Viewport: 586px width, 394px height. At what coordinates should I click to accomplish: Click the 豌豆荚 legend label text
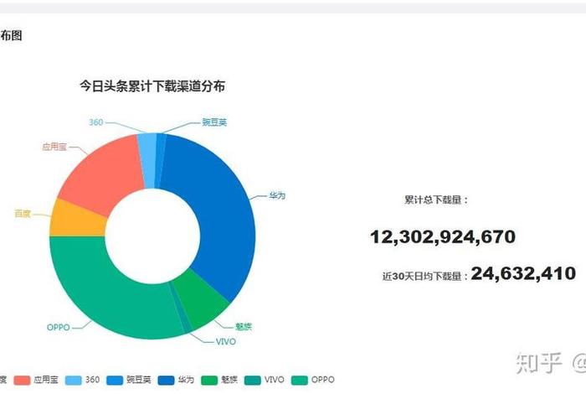138,380
